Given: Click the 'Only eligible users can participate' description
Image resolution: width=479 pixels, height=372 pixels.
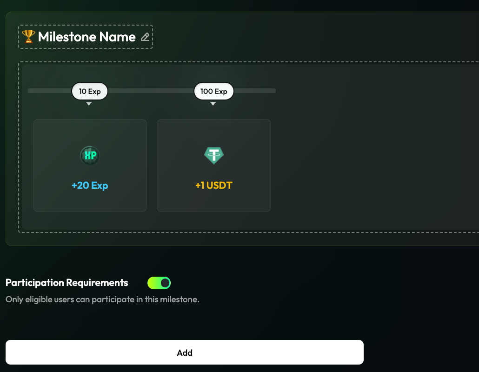Looking at the screenshot, I should coord(102,299).
